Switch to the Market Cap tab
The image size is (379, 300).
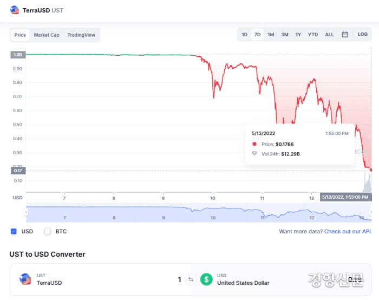coord(47,35)
